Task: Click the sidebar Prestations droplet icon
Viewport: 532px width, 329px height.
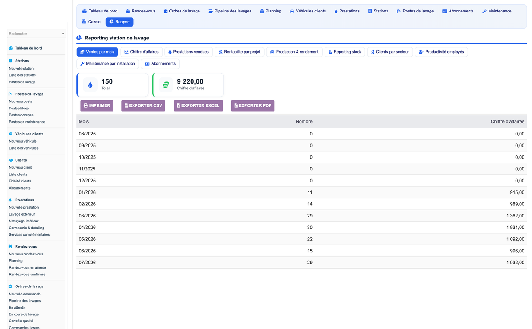Action: pos(10,200)
